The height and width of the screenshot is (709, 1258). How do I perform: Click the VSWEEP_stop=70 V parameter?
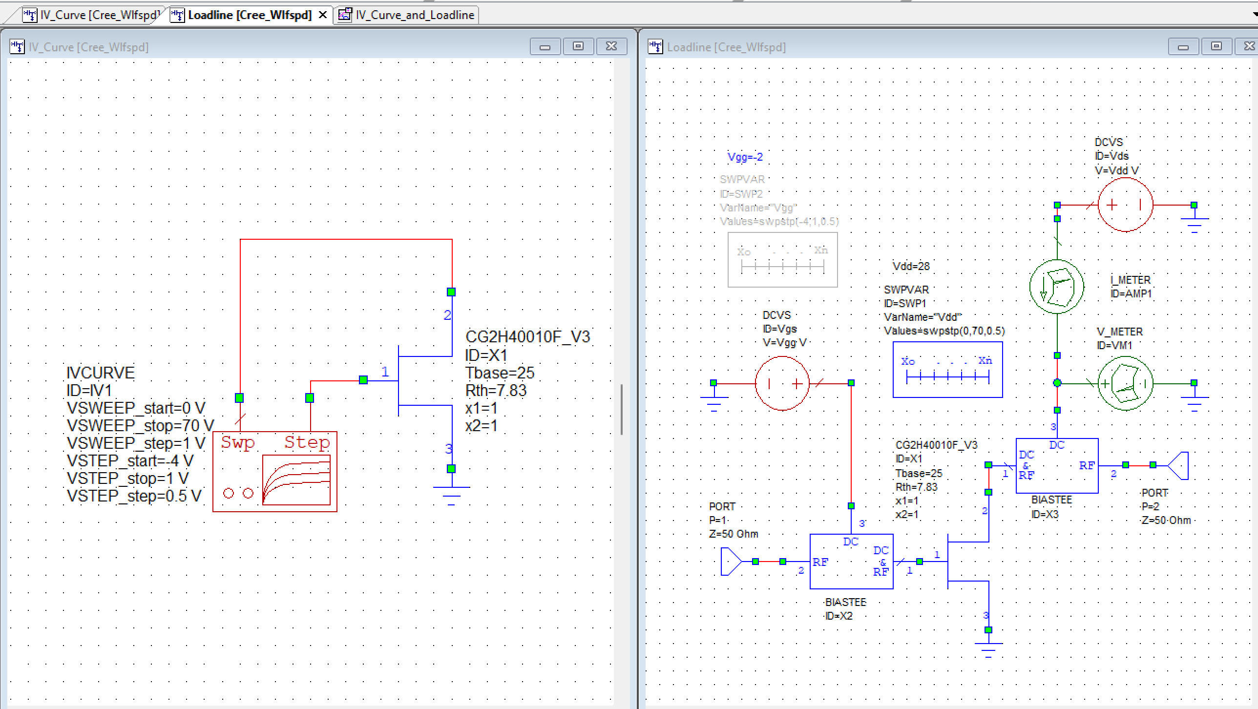pos(141,426)
